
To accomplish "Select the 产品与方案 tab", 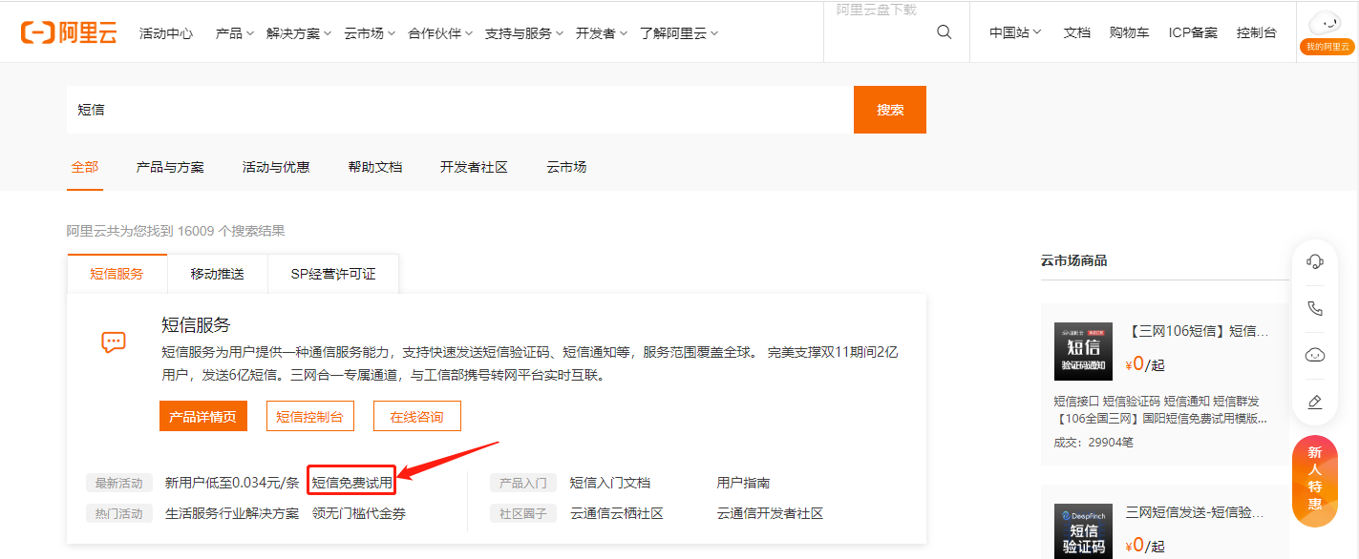I will click(170, 167).
